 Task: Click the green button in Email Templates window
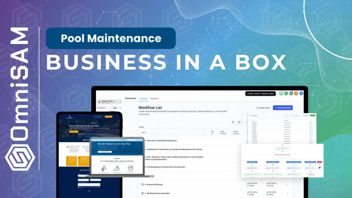313,115
